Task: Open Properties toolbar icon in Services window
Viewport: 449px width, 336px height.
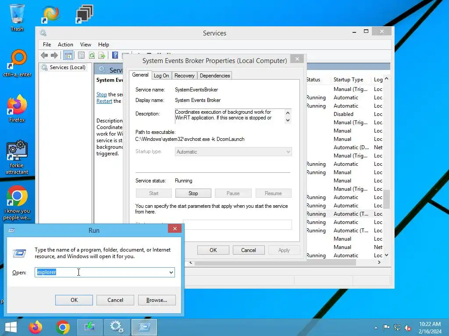Action: pos(81,55)
